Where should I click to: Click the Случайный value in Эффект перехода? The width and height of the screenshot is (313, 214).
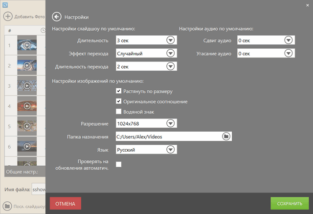pos(130,54)
